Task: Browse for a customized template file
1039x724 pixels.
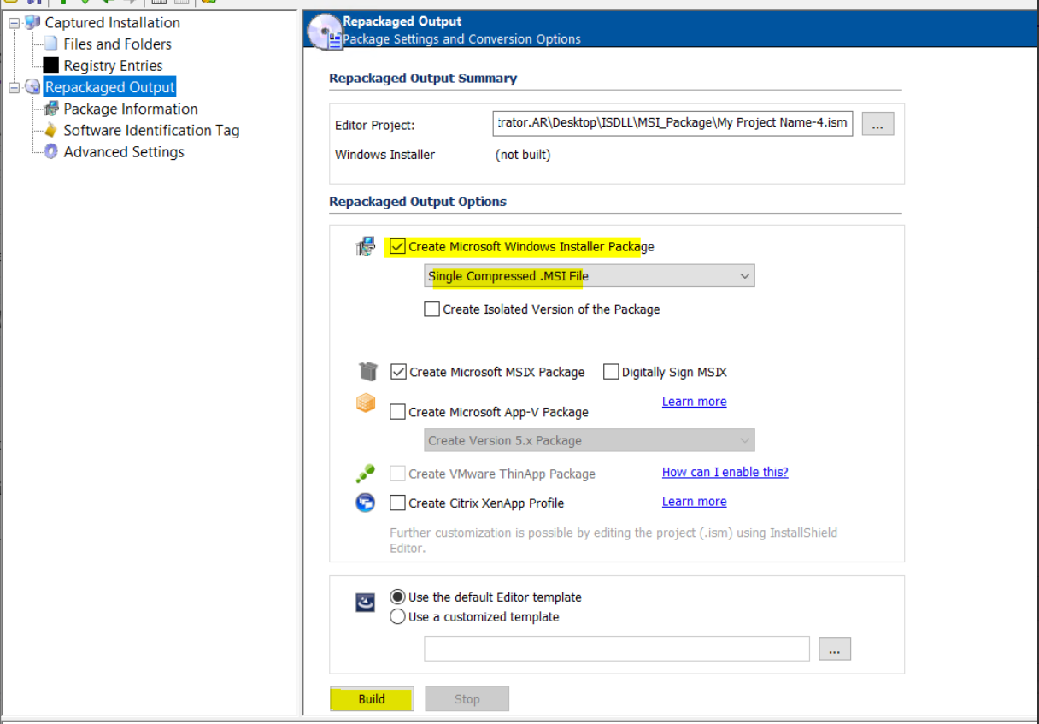Action: pos(835,649)
